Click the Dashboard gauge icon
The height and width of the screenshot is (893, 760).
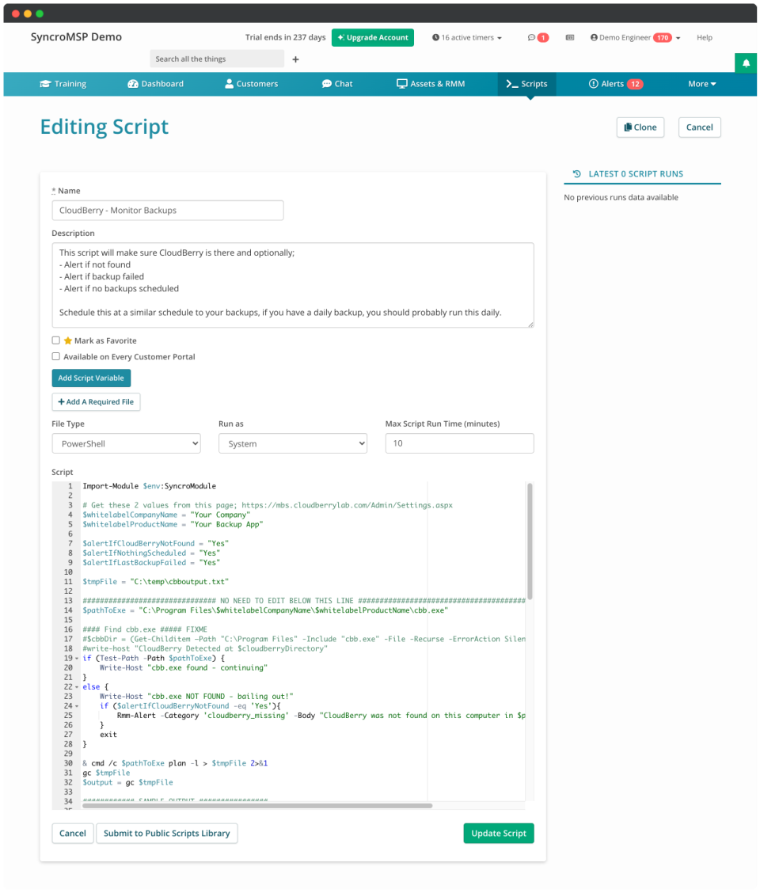pos(133,84)
